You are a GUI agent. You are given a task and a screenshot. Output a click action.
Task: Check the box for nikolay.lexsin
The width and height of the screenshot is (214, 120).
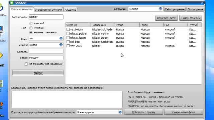[68, 38]
